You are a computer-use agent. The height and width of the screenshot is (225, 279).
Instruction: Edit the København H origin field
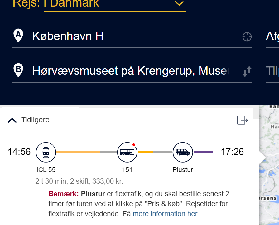pos(132,36)
